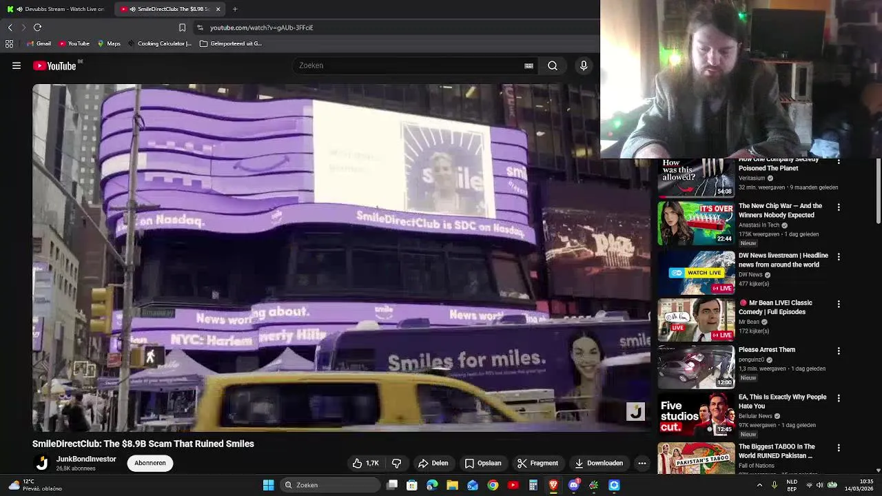Viewport: 882px width, 496px height.
Task: Save the video using the Opslaan button
Action: (x=482, y=463)
